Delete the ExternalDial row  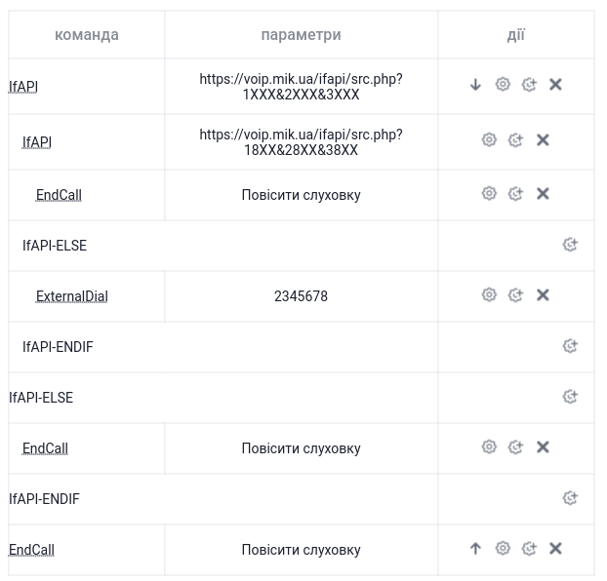tap(543, 295)
